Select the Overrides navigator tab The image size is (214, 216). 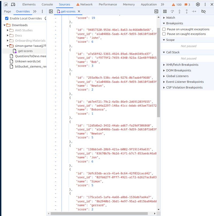pyautogui.click(x=23, y=11)
